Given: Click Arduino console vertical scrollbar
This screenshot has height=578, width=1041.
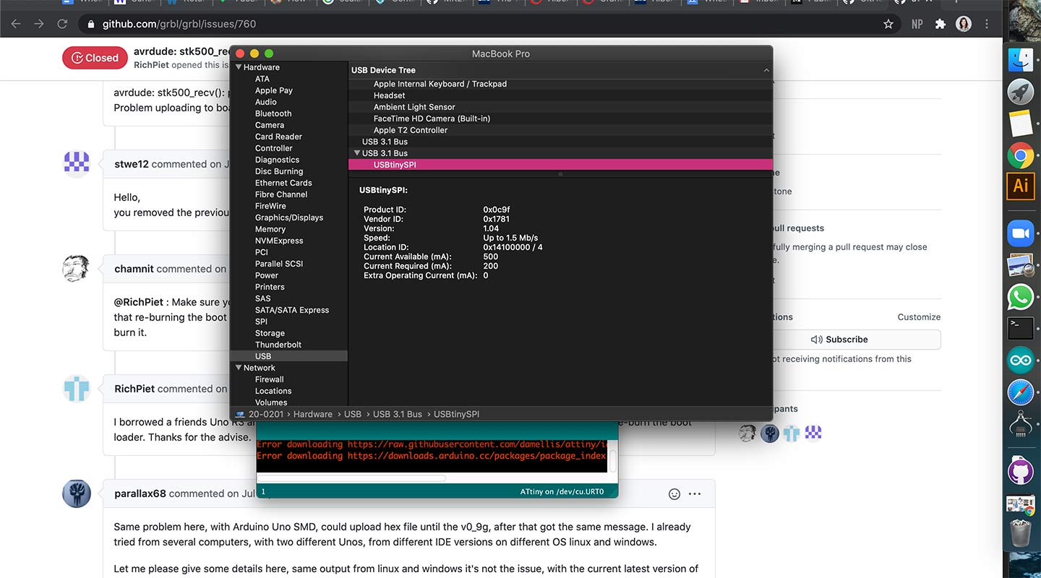Looking at the screenshot, I should (613, 460).
